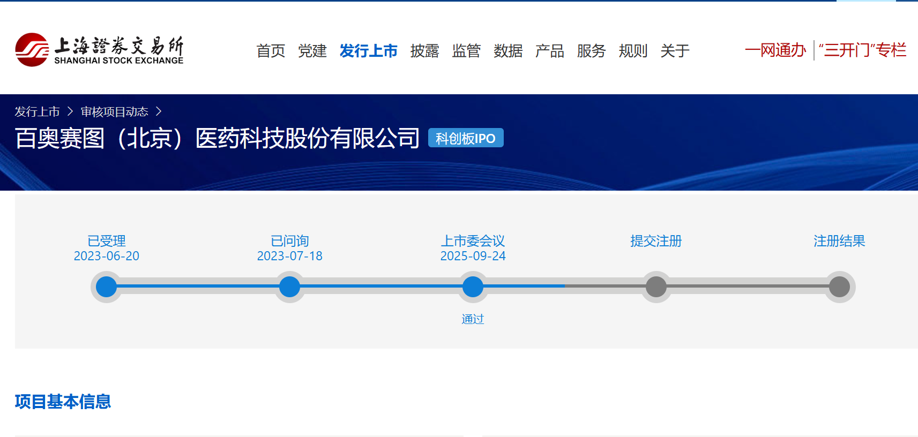Viewport: 918px width, 437px height.
Task: Select the 发行上市 navigation tab
Action: [x=369, y=51]
